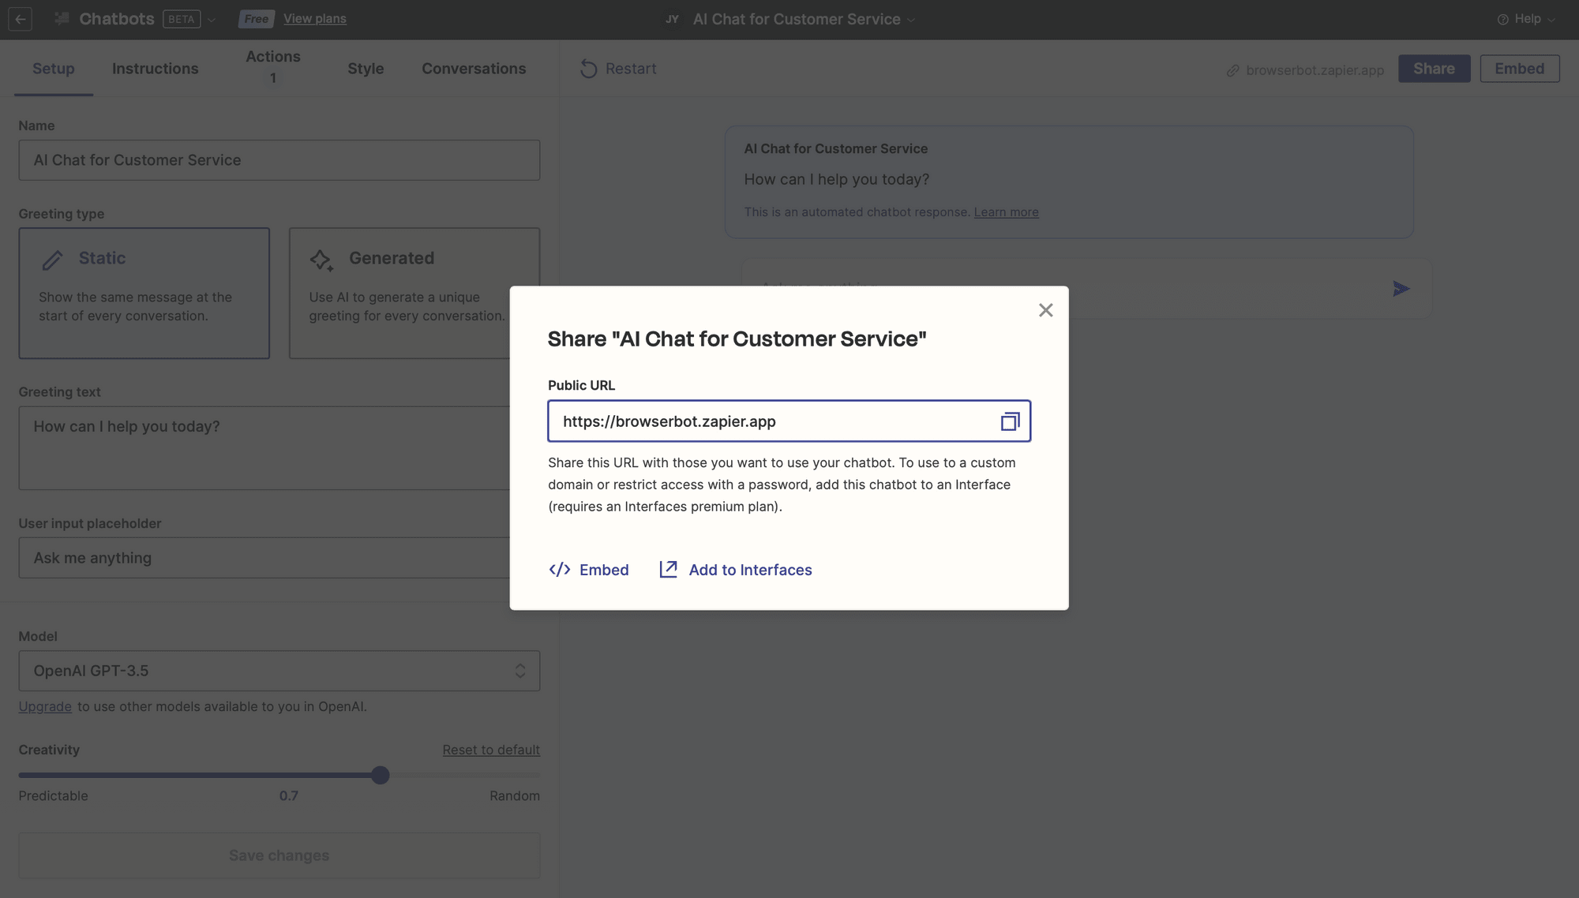This screenshot has width=1579, height=898.
Task: Click the Save changes button
Action: point(279,855)
